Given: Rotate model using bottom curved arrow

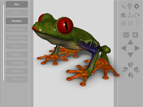Looking at the screenshot, I should click(x=131, y=75).
